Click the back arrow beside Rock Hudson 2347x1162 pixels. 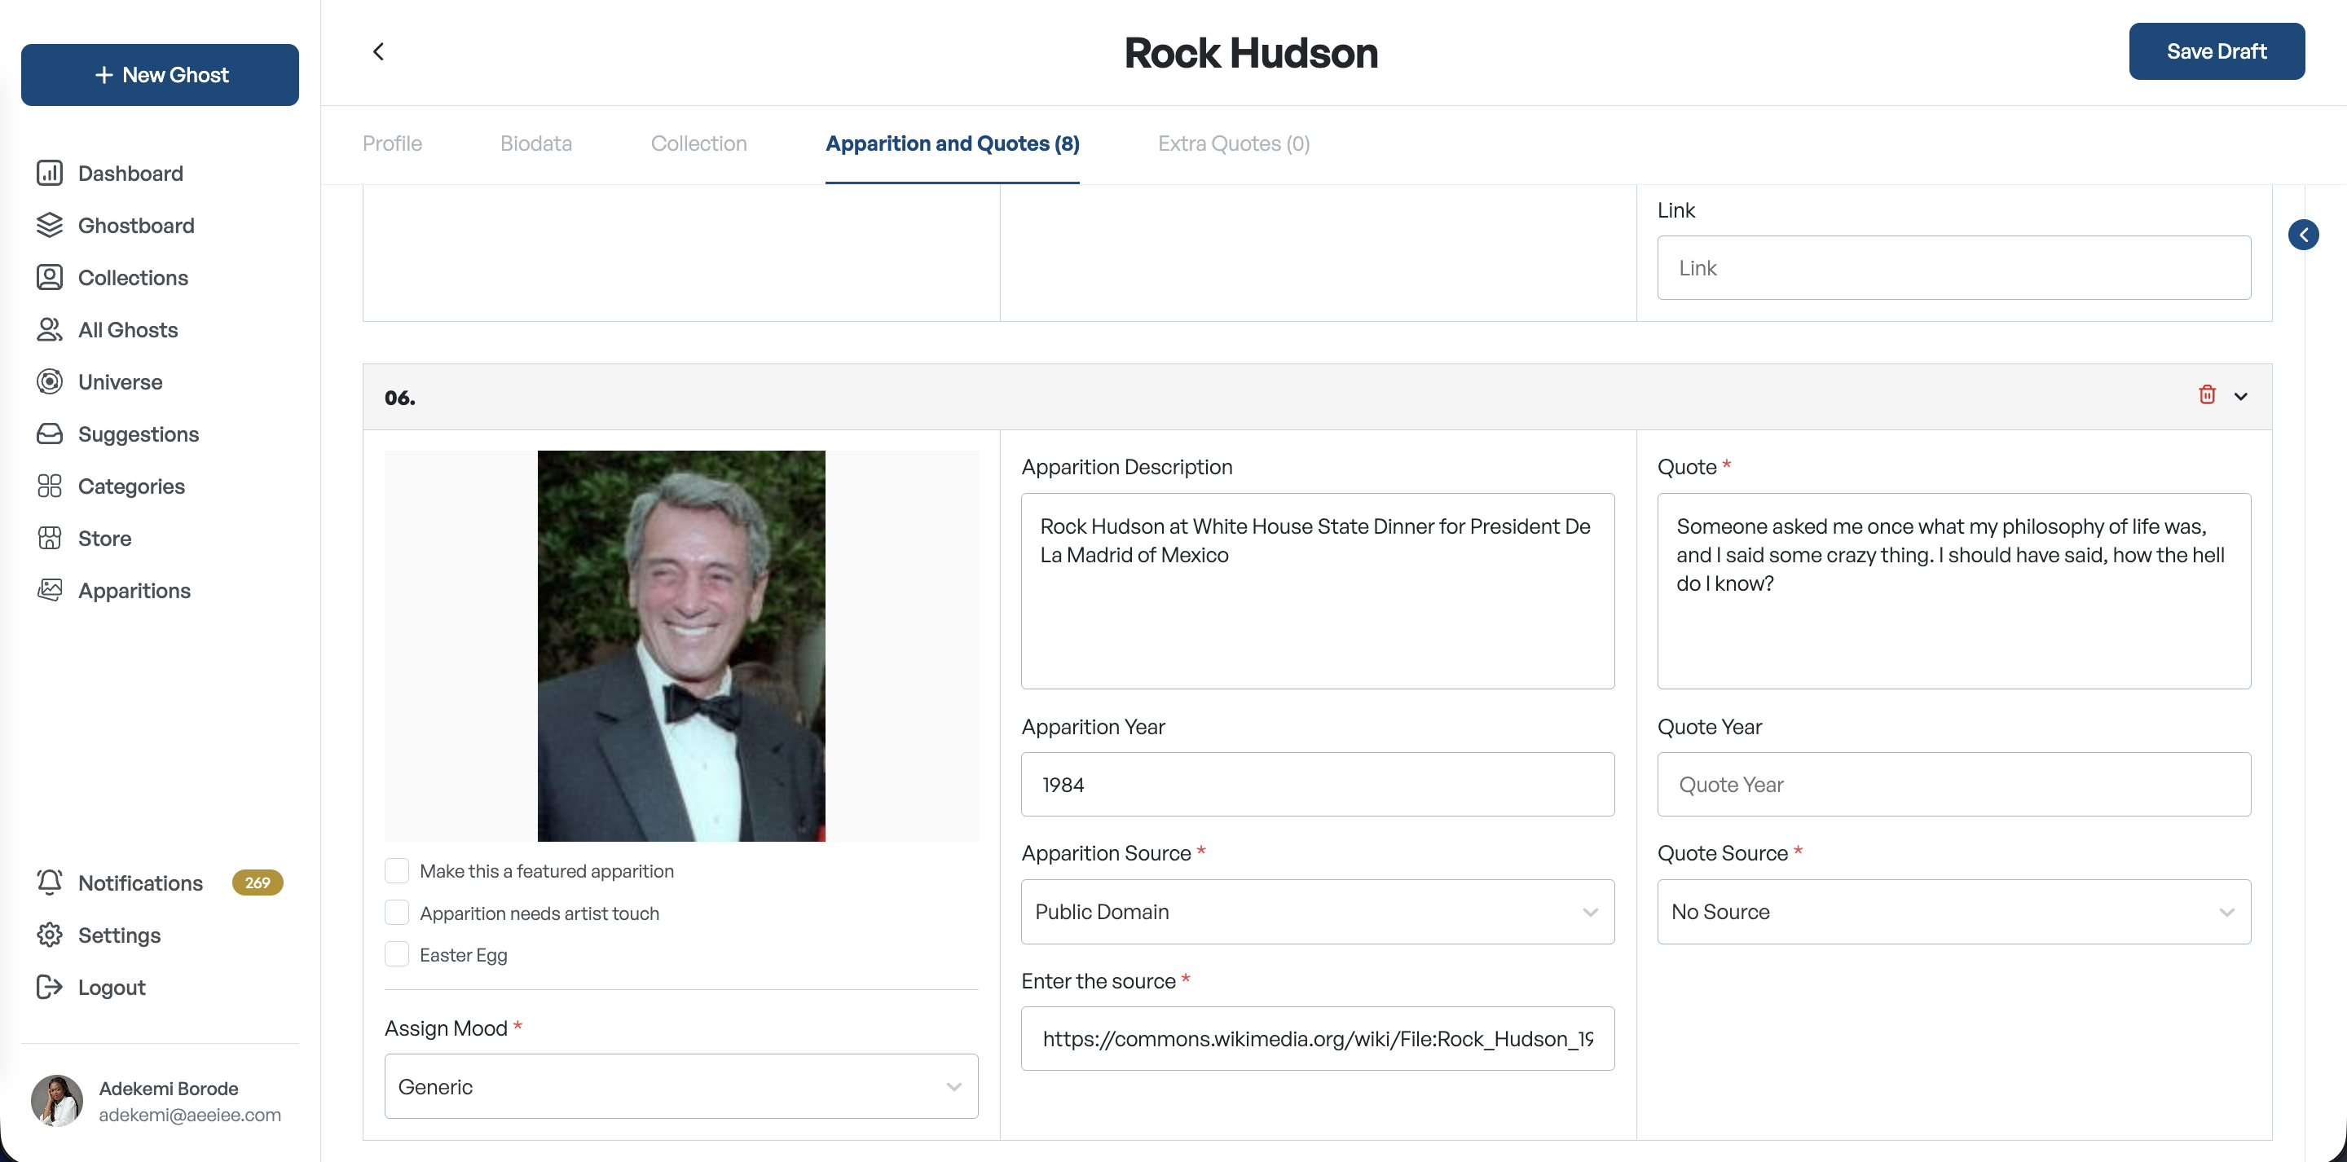pyautogui.click(x=379, y=52)
